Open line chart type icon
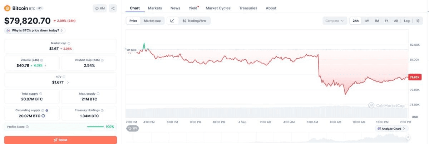This screenshot has height=144, width=429. 172,21
